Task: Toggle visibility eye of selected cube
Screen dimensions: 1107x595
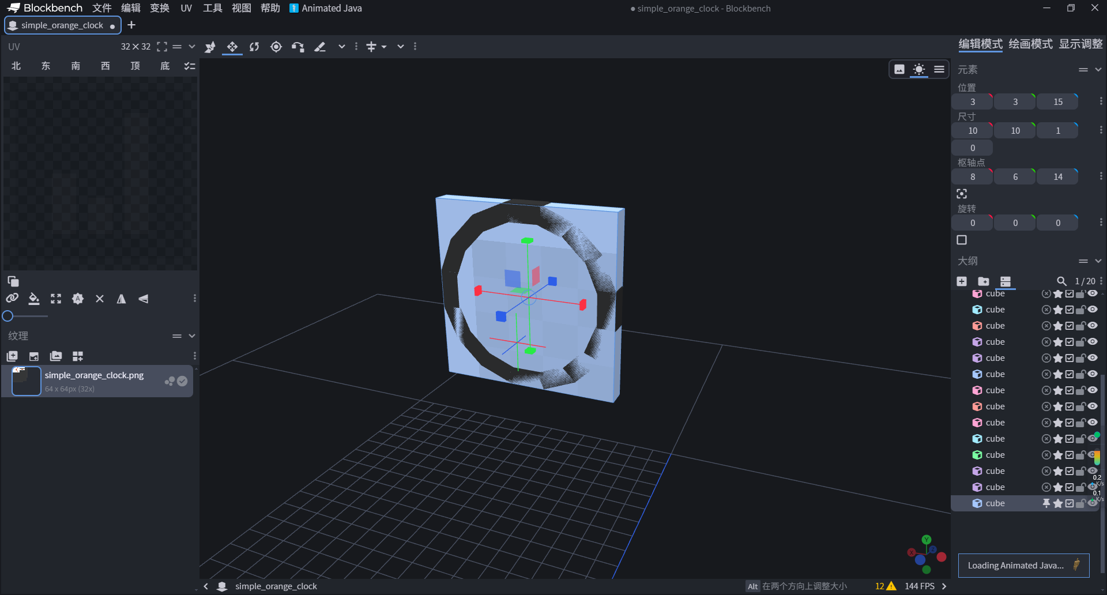Action: [1092, 503]
